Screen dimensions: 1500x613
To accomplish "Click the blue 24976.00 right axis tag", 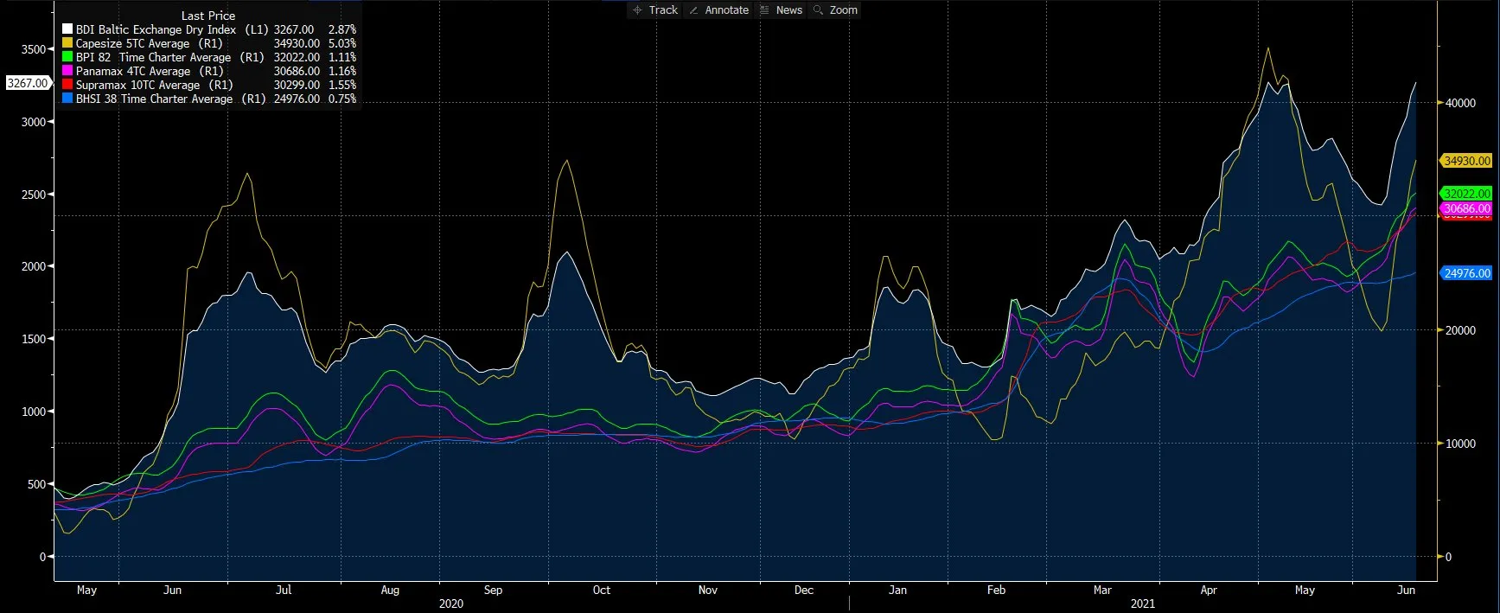I will tap(1466, 273).
